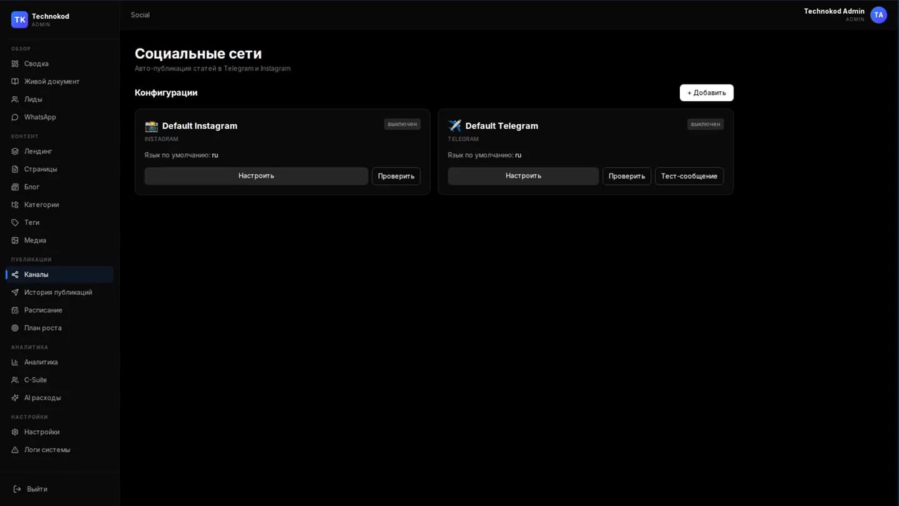The width and height of the screenshot is (899, 506).
Task: Open Сводка in the sidebar menu
Action: pyautogui.click(x=60, y=64)
